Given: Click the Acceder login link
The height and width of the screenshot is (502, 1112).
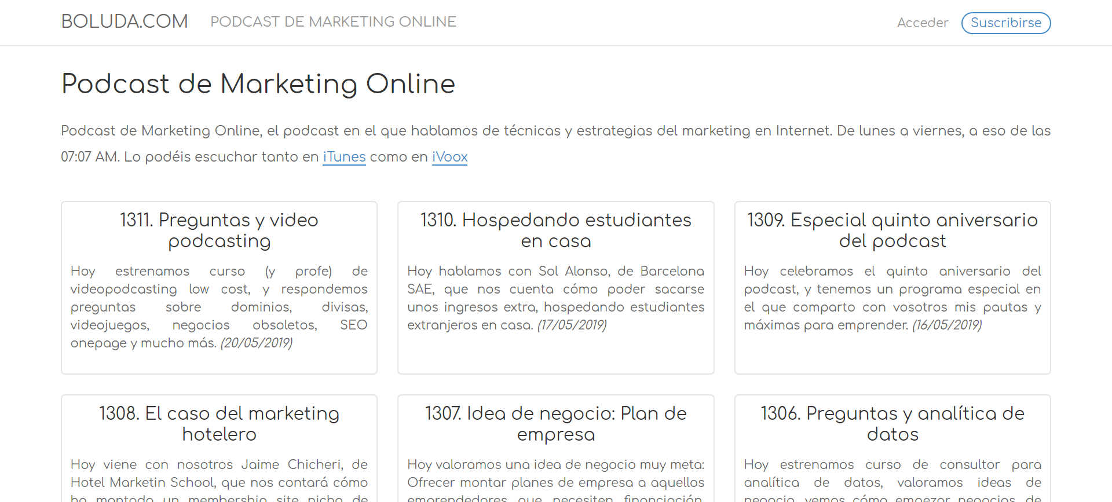Looking at the screenshot, I should 922,23.
